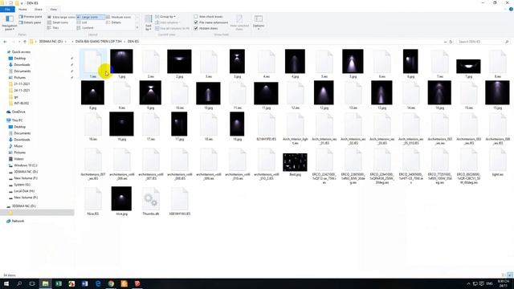This screenshot has width=514, height=289.
Task: Select Medium icons layout
Action: click(119, 17)
